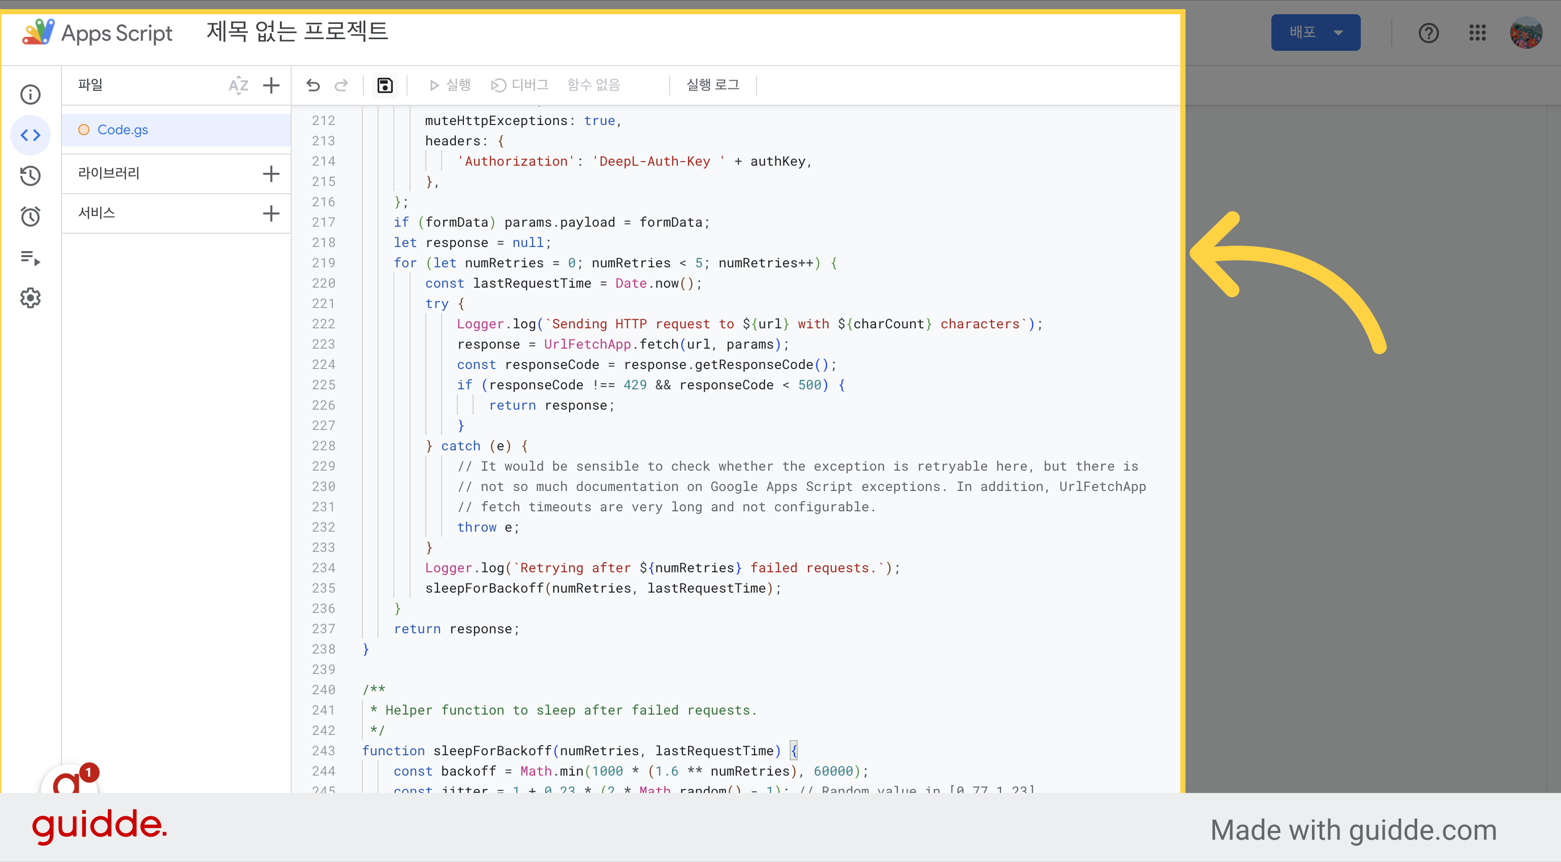Click the 'const backoff' code line

click(x=631, y=771)
